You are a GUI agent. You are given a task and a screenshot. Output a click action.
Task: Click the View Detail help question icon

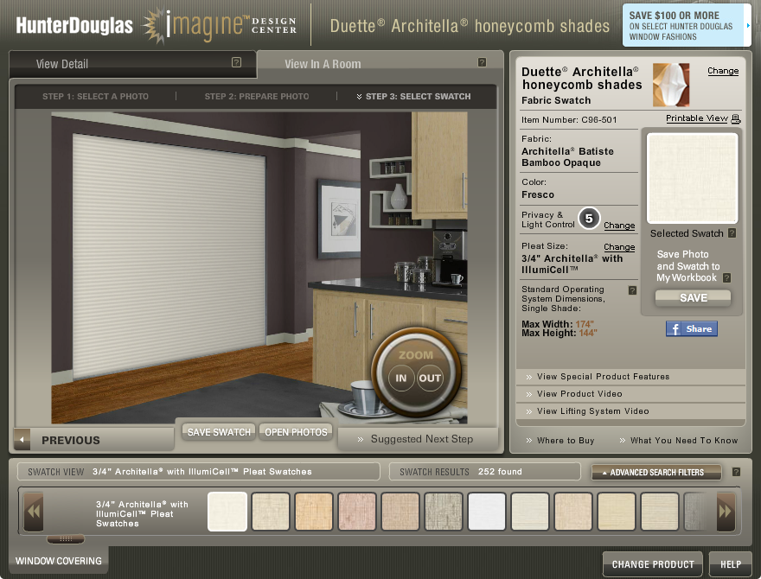[236, 62]
